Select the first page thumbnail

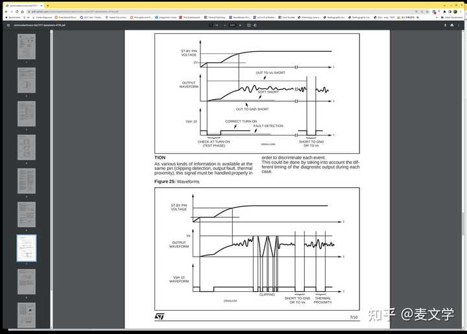[x=27, y=47]
